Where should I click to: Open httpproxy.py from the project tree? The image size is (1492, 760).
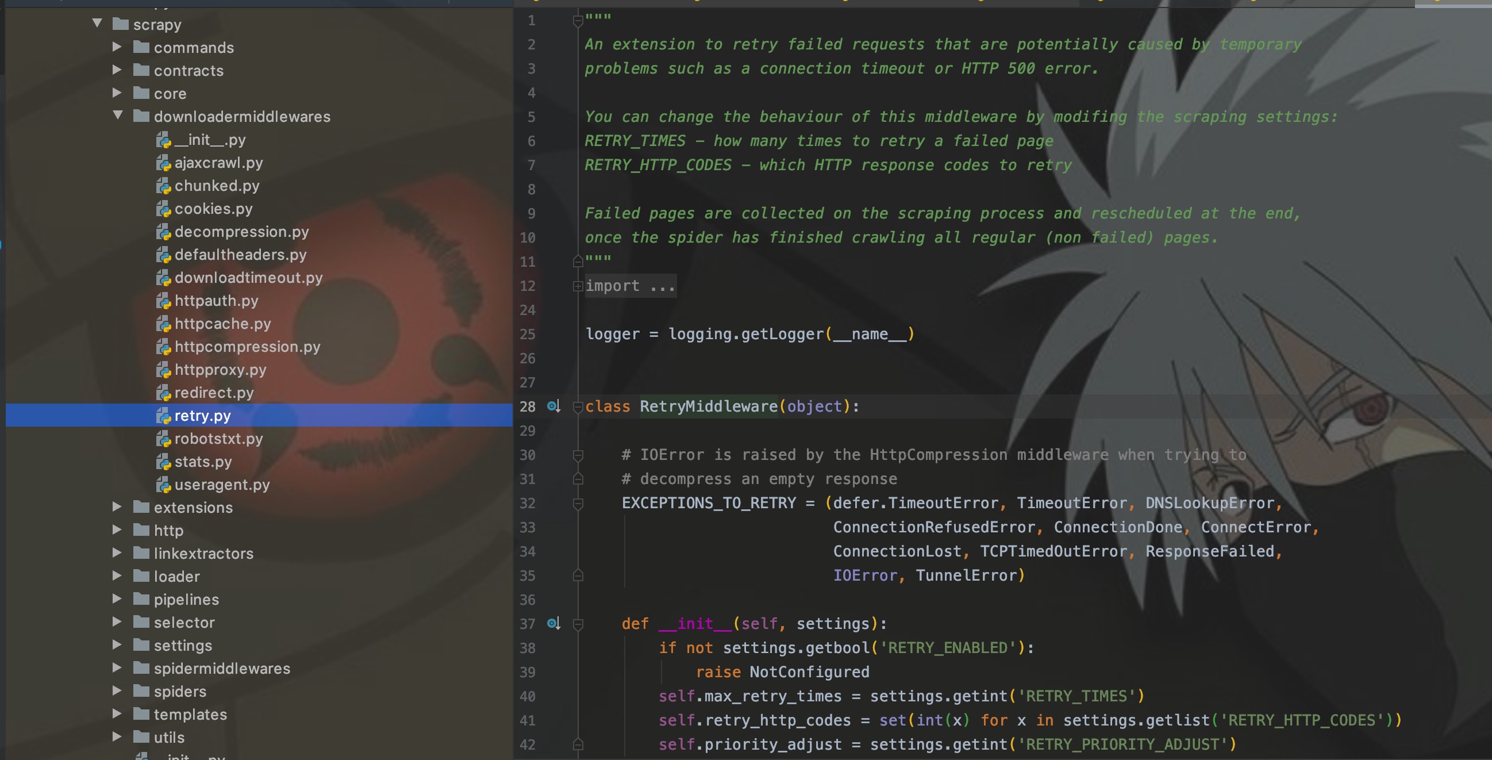(x=220, y=370)
